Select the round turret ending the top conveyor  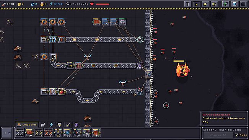click(140, 39)
